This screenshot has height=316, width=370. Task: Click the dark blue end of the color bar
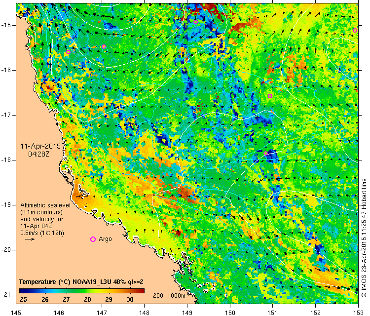tap(22, 291)
